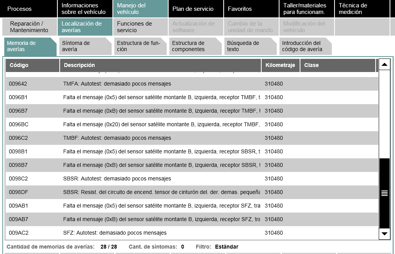395x254 pixels.
Task: Click kilometraje 310480 in row 009642
Action: tap(274, 84)
